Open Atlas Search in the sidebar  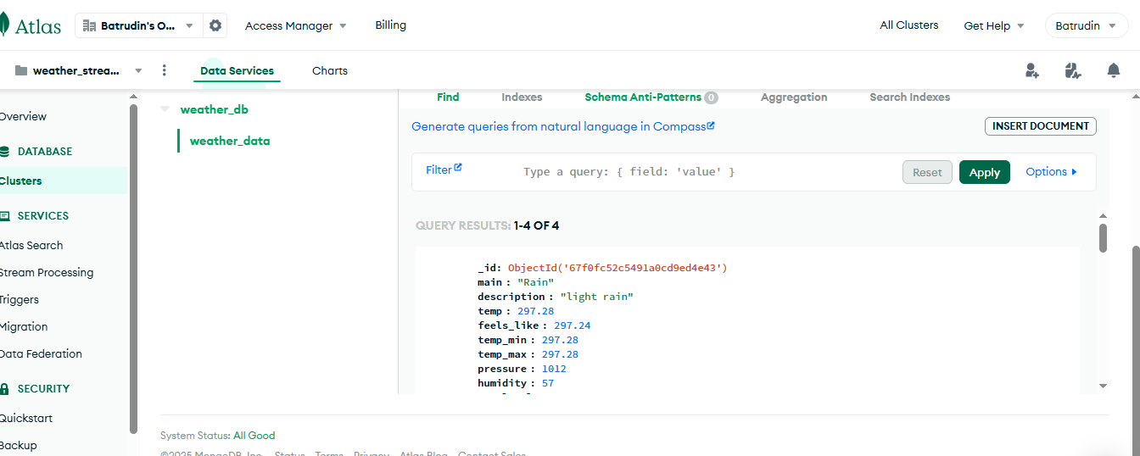point(31,245)
